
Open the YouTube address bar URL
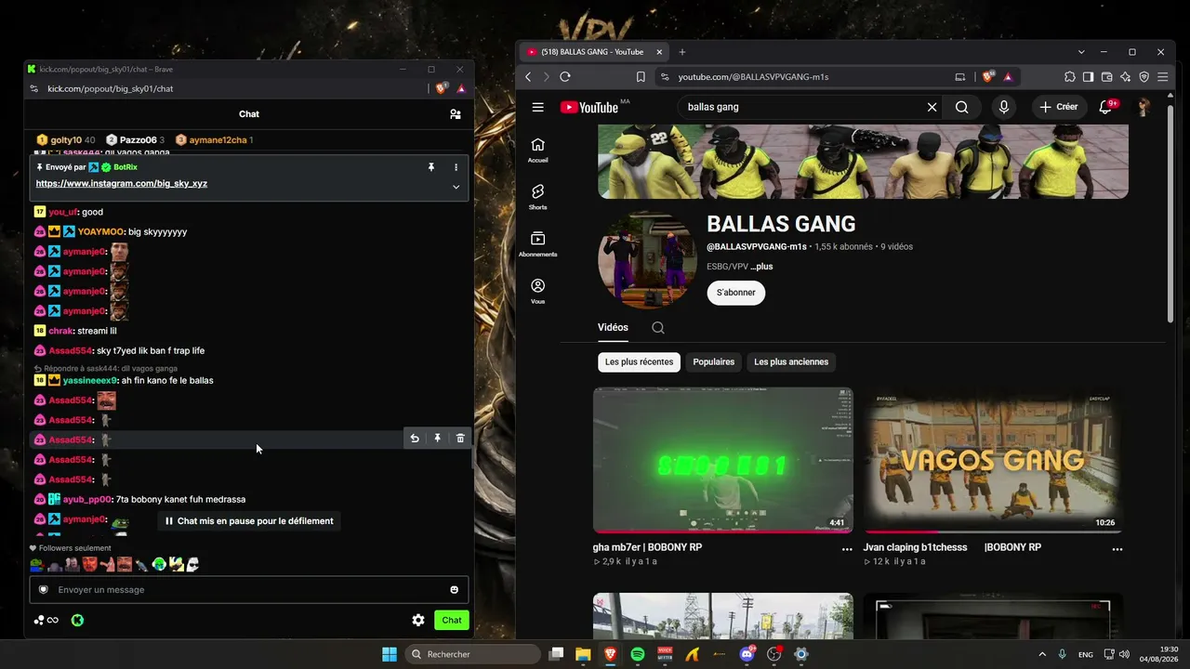click(x=753, y=77)
